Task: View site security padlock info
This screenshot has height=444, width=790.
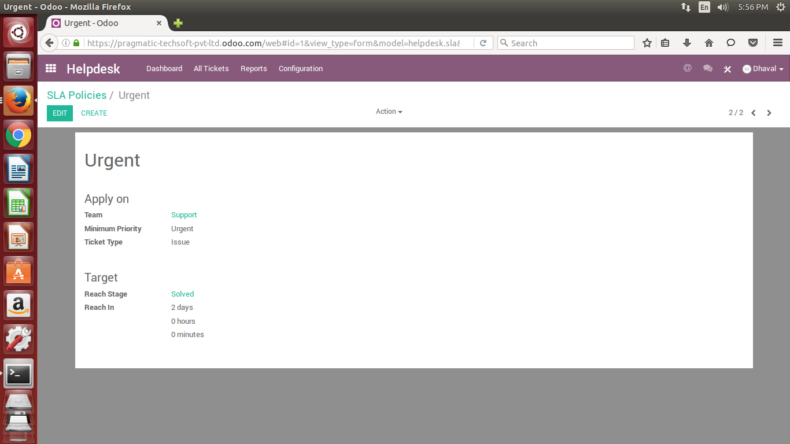Action: click(76, 43)
